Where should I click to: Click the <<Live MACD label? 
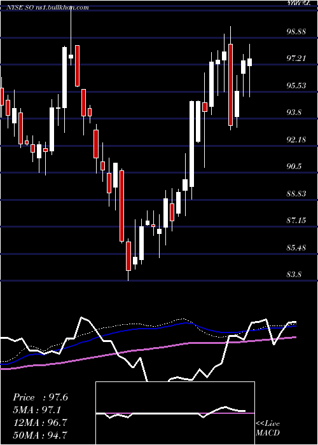pos(268,428)
